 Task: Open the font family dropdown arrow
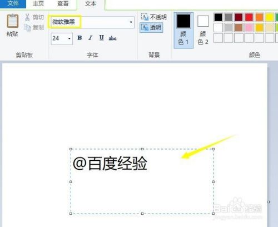pyautogui.click(x=131, y=22)
